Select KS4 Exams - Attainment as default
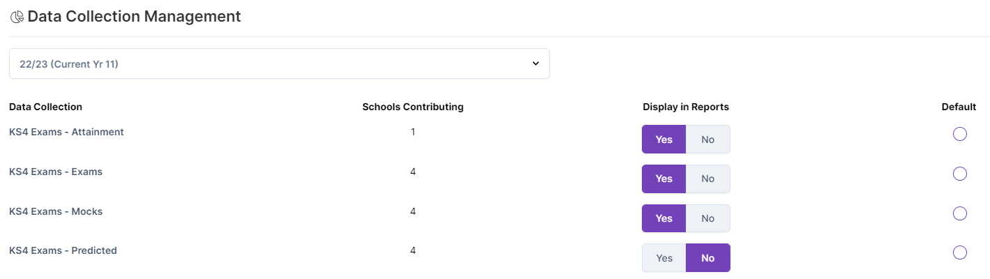The width and height of the screenshot is (990, 279). pos(959,134)
